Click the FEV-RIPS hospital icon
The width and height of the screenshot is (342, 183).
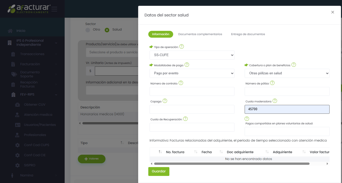(13, 95)
